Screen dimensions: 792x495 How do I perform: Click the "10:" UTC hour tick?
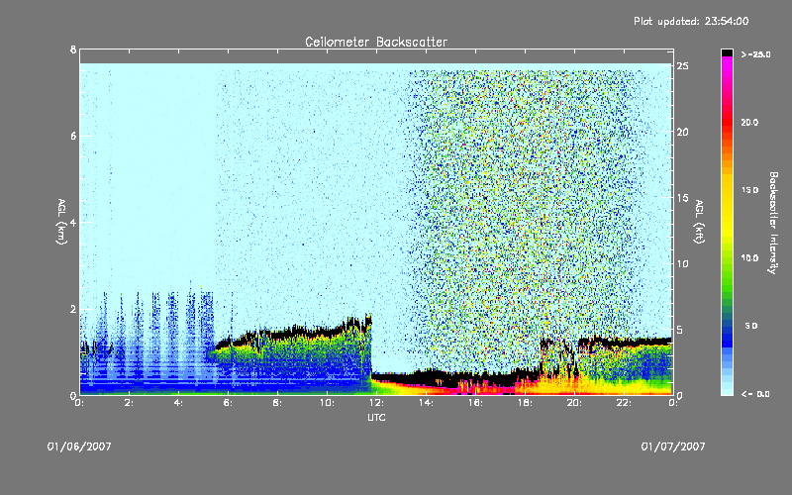tap(327, 403)
